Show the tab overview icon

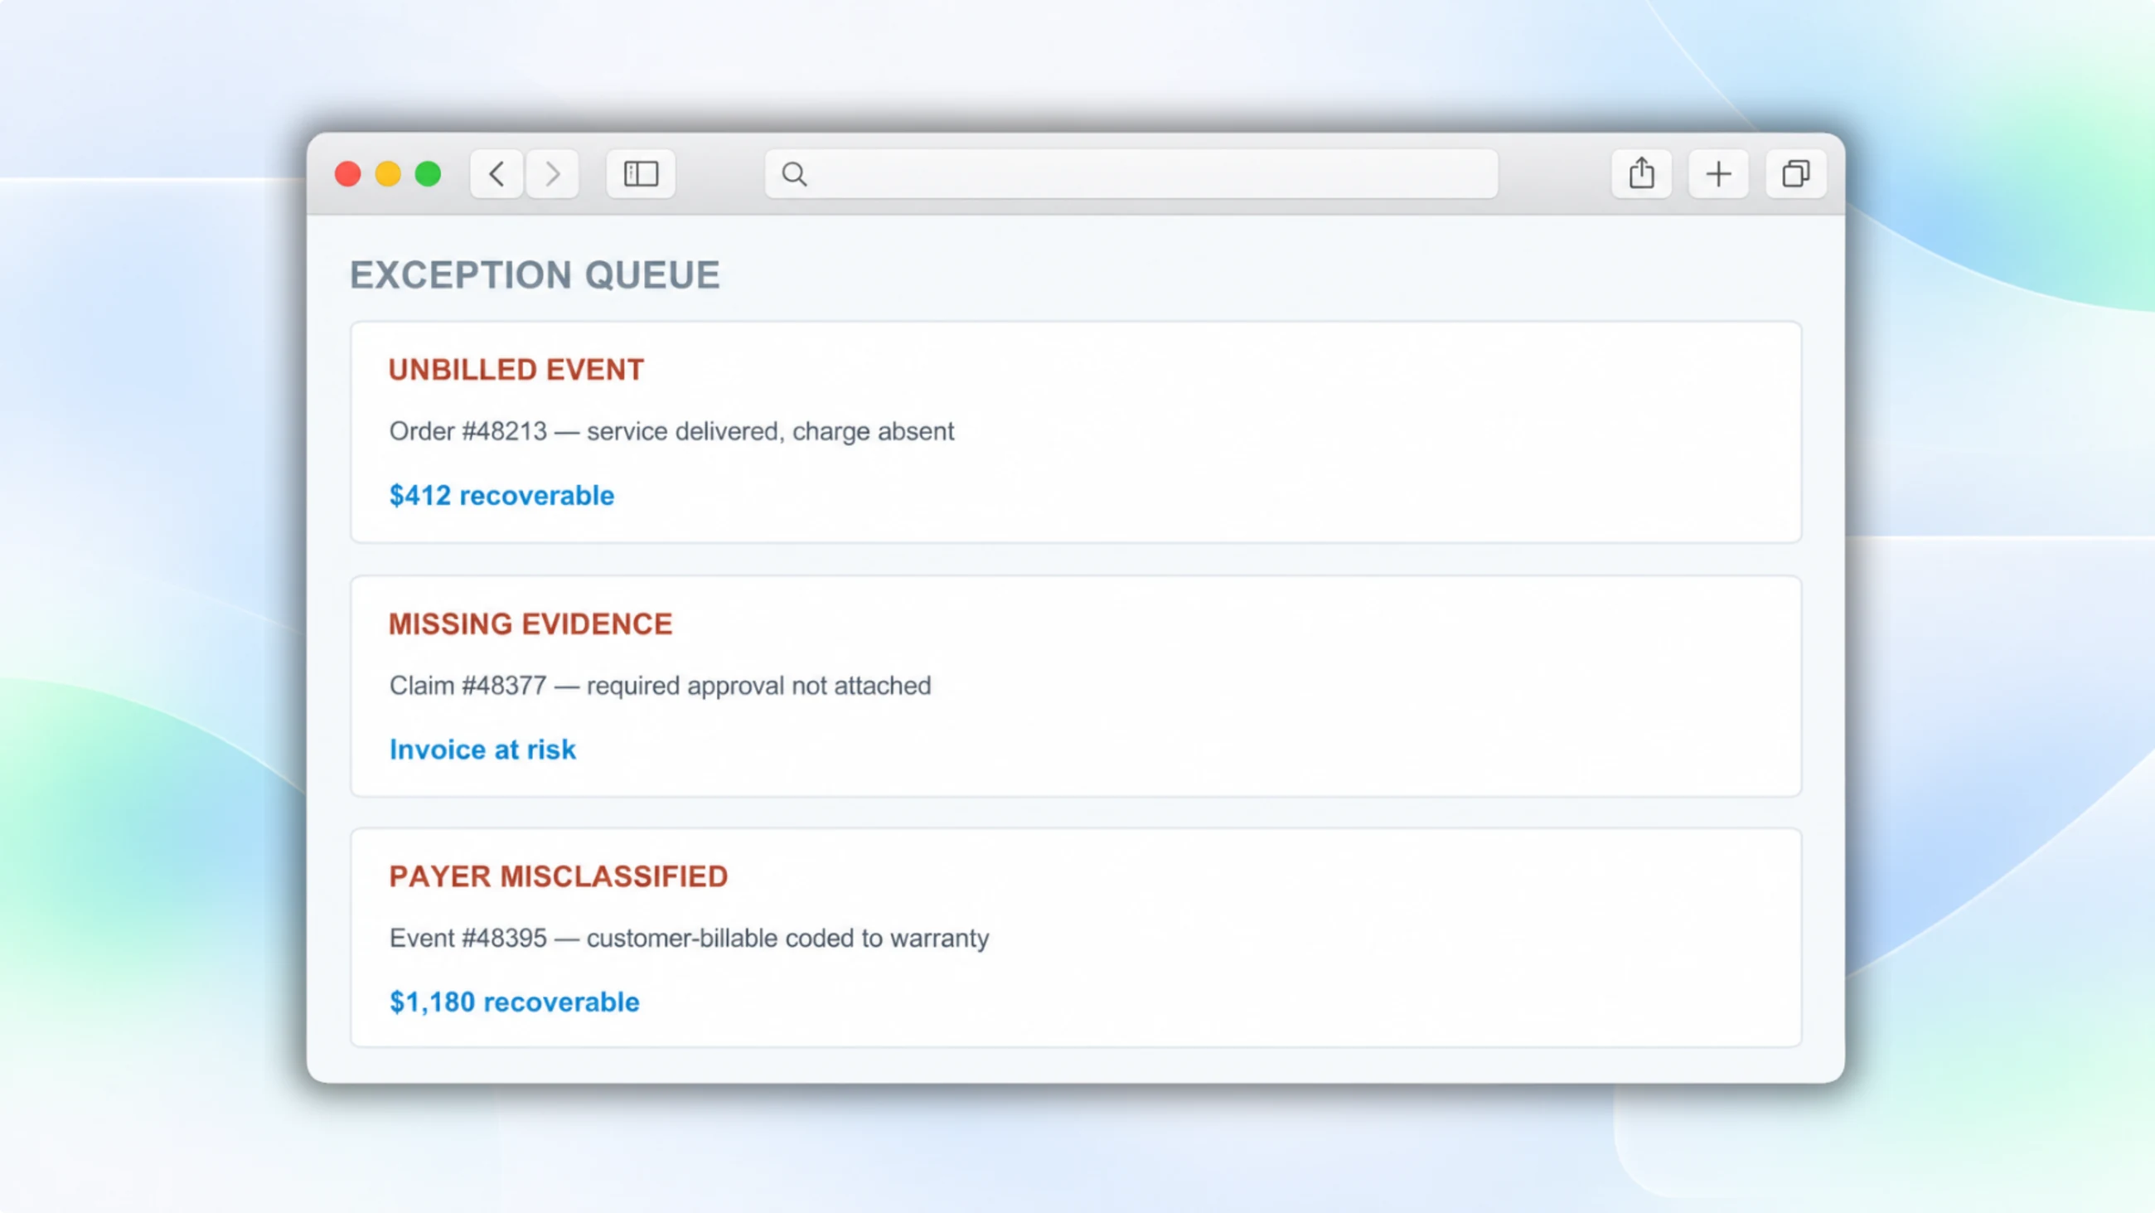1795,174
